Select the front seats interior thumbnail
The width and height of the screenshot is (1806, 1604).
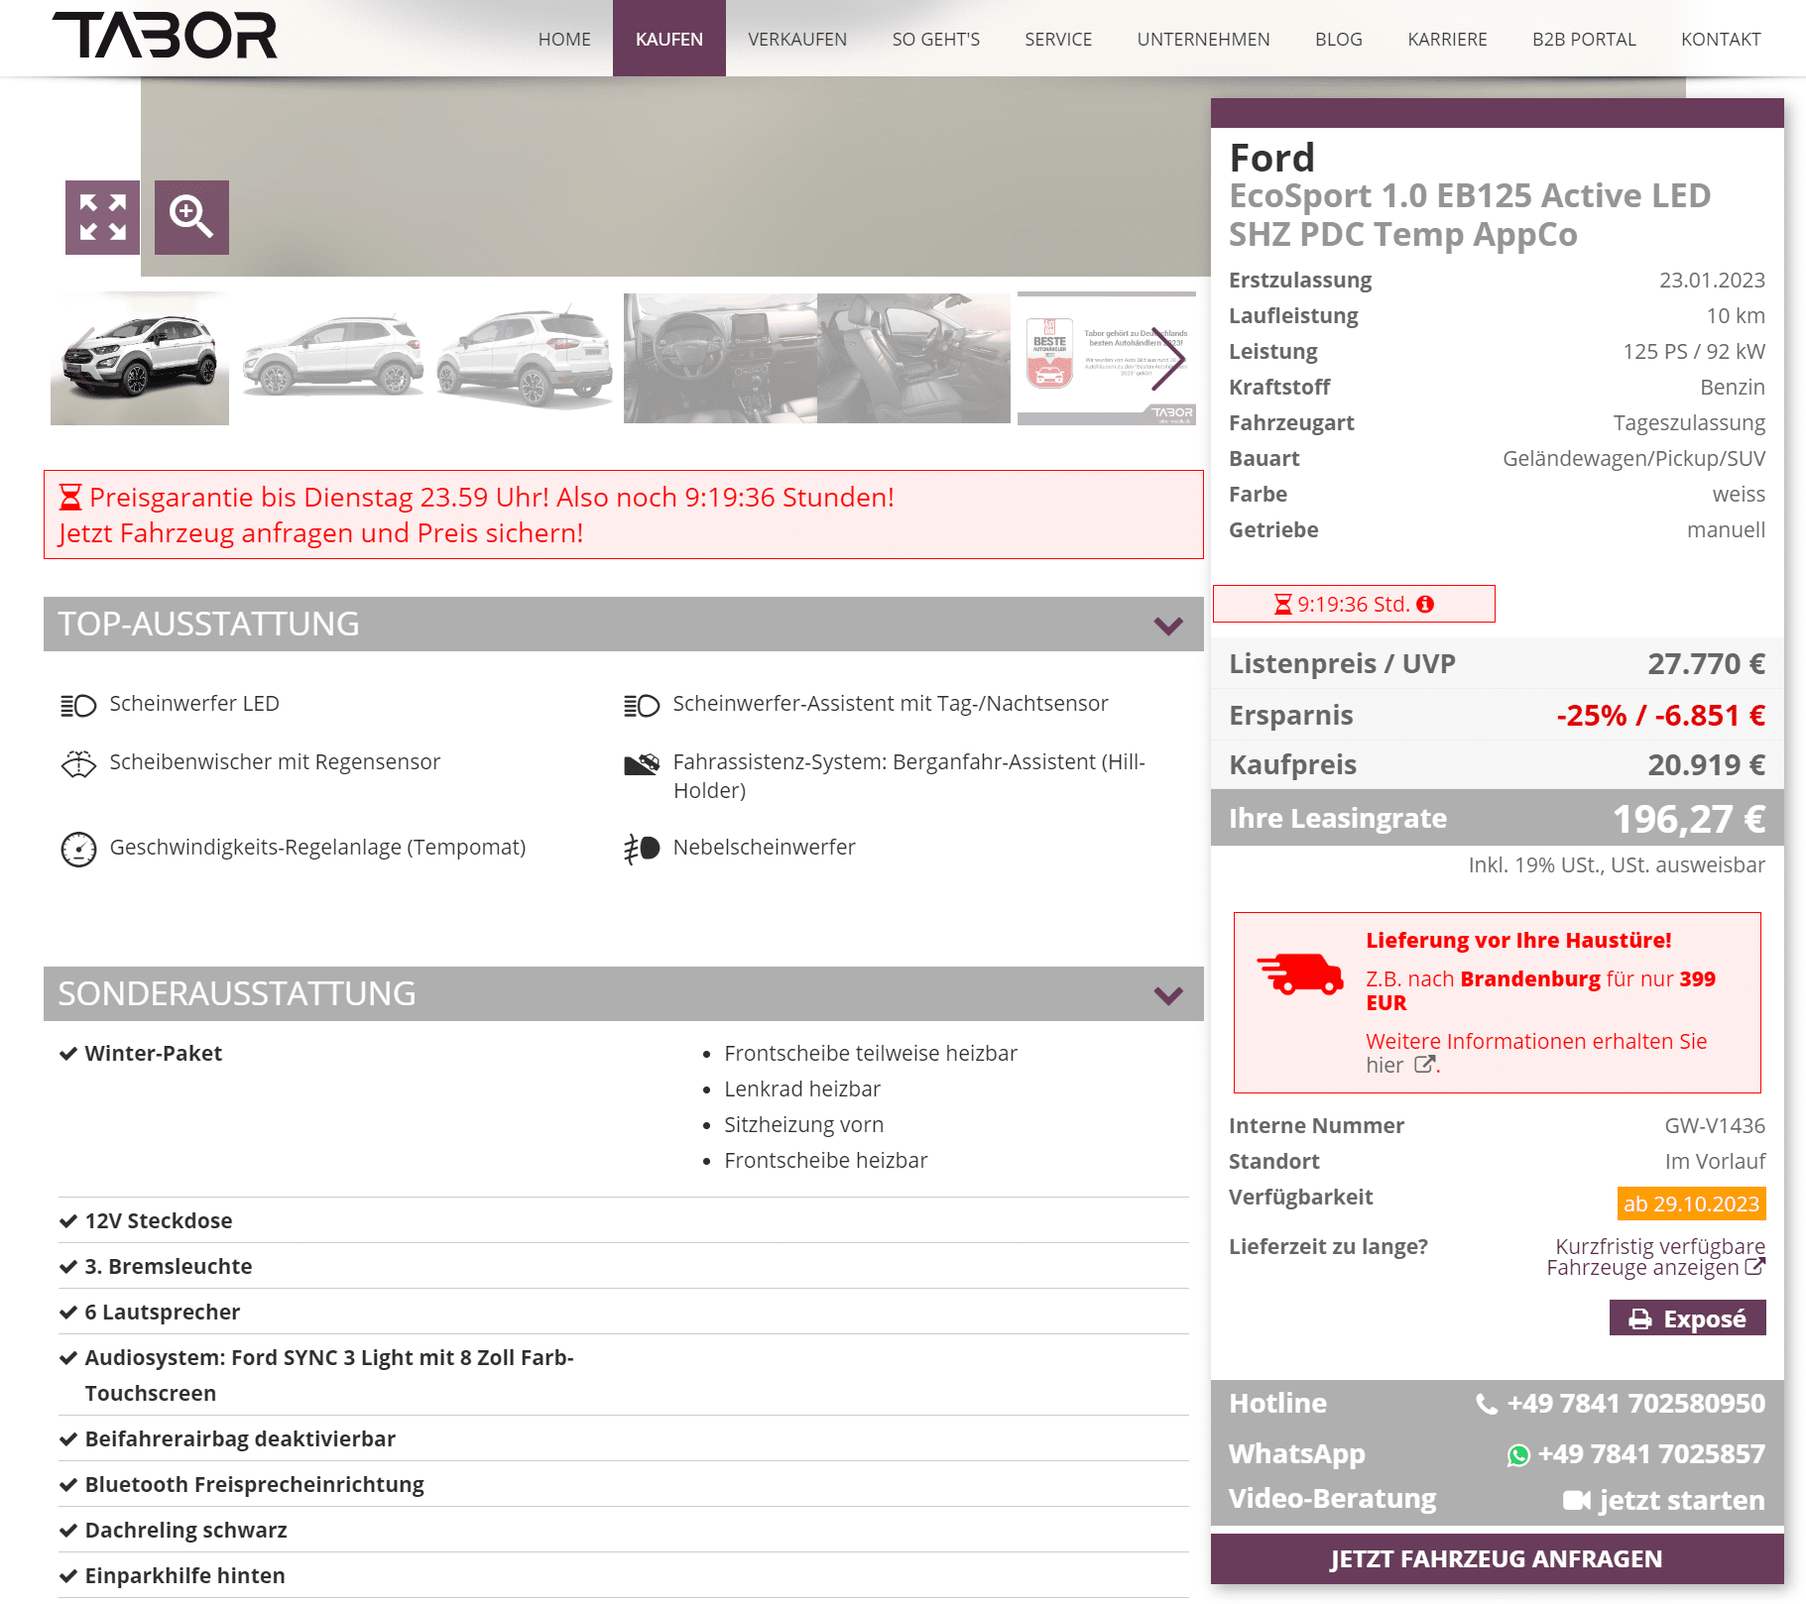(x=913, y=359)
